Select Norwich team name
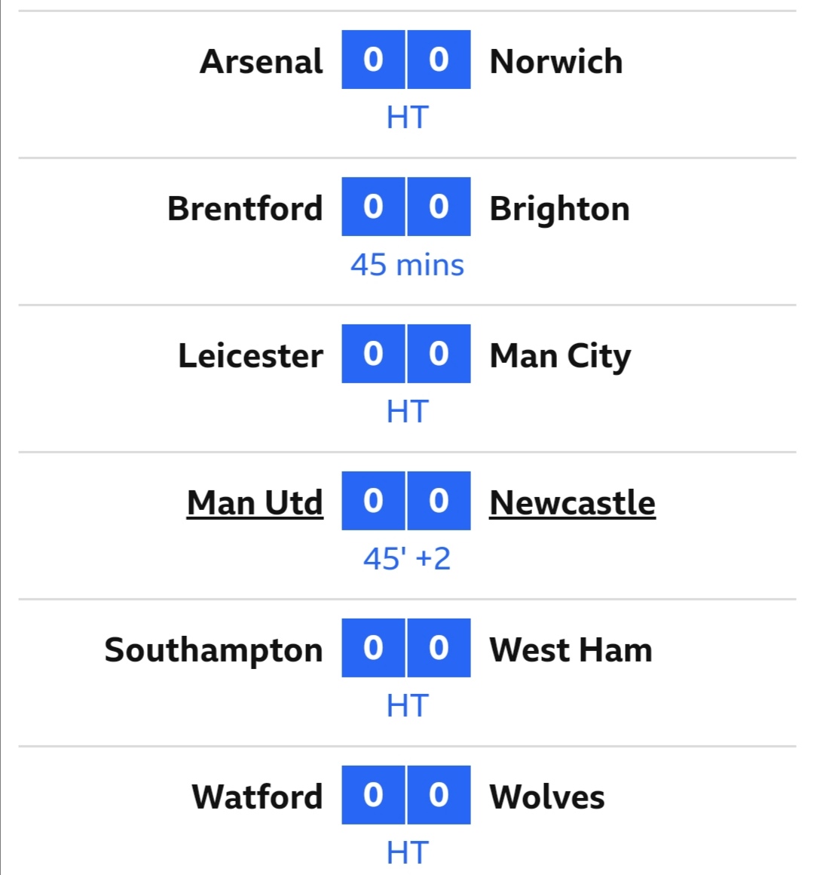The height and width of the screenshot is (875, 814). pos(556,61)
